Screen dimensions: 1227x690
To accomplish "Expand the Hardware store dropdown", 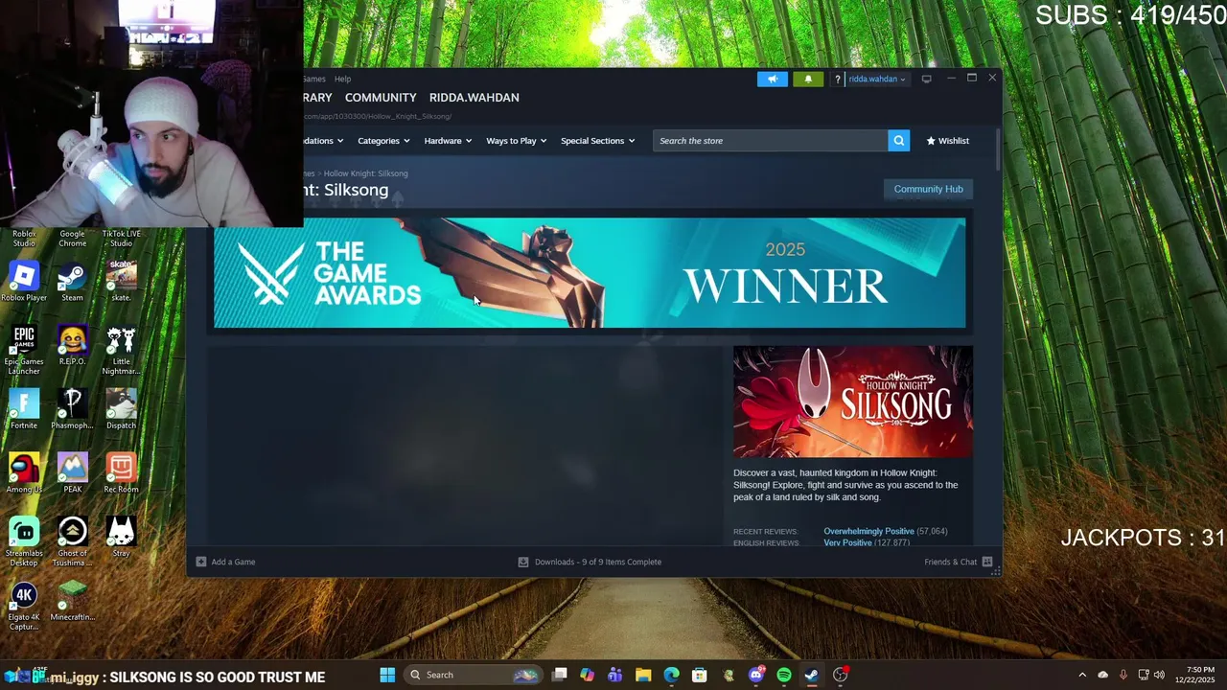I will [x=448, y=141].
